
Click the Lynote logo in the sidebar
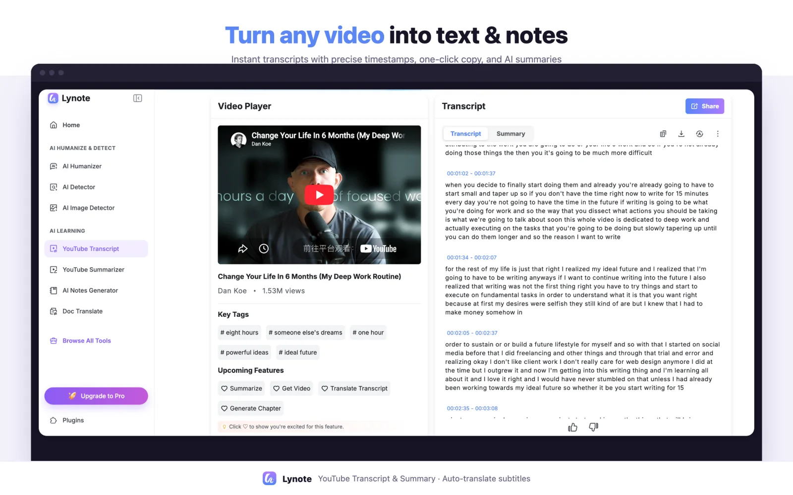click(69, 98)
